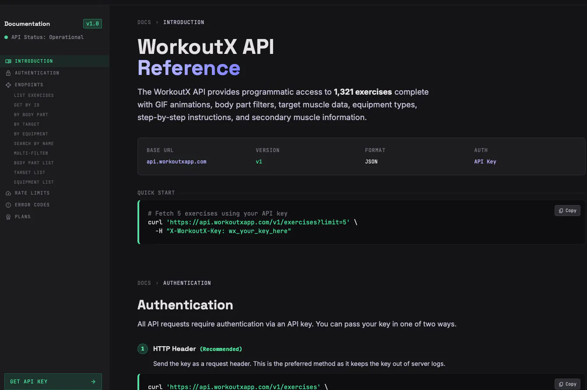Click the Error Codes alert icon

[x=8, y=205]
